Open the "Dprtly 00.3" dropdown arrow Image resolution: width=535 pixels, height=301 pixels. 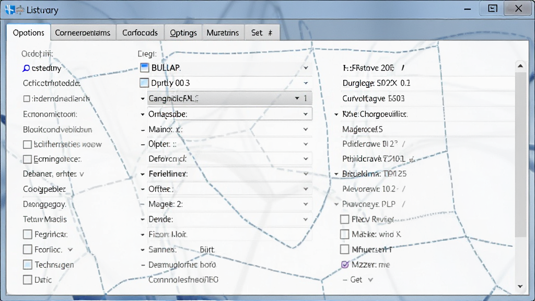[306, 83]
